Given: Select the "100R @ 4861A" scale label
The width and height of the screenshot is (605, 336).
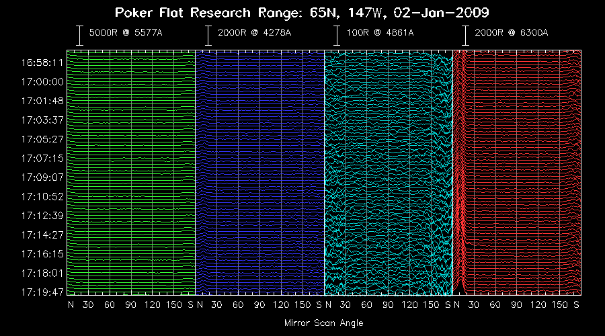Looking at the screenshot, I should point(380,32).
